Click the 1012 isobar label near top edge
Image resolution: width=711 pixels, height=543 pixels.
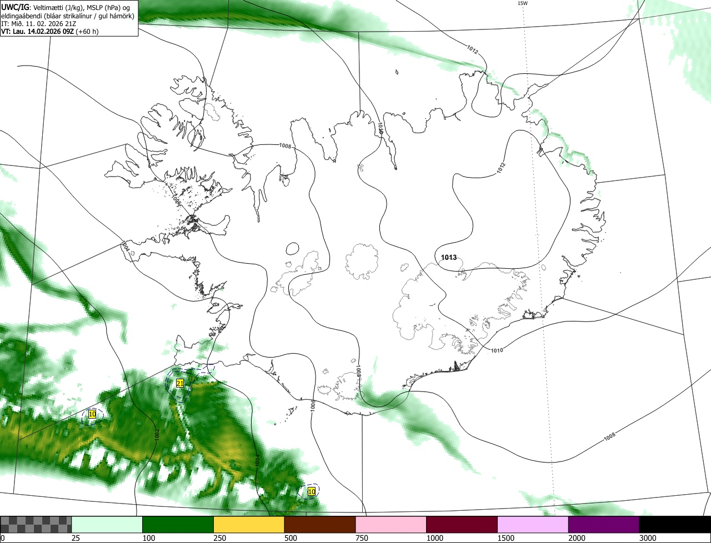(x=472, y=50)
